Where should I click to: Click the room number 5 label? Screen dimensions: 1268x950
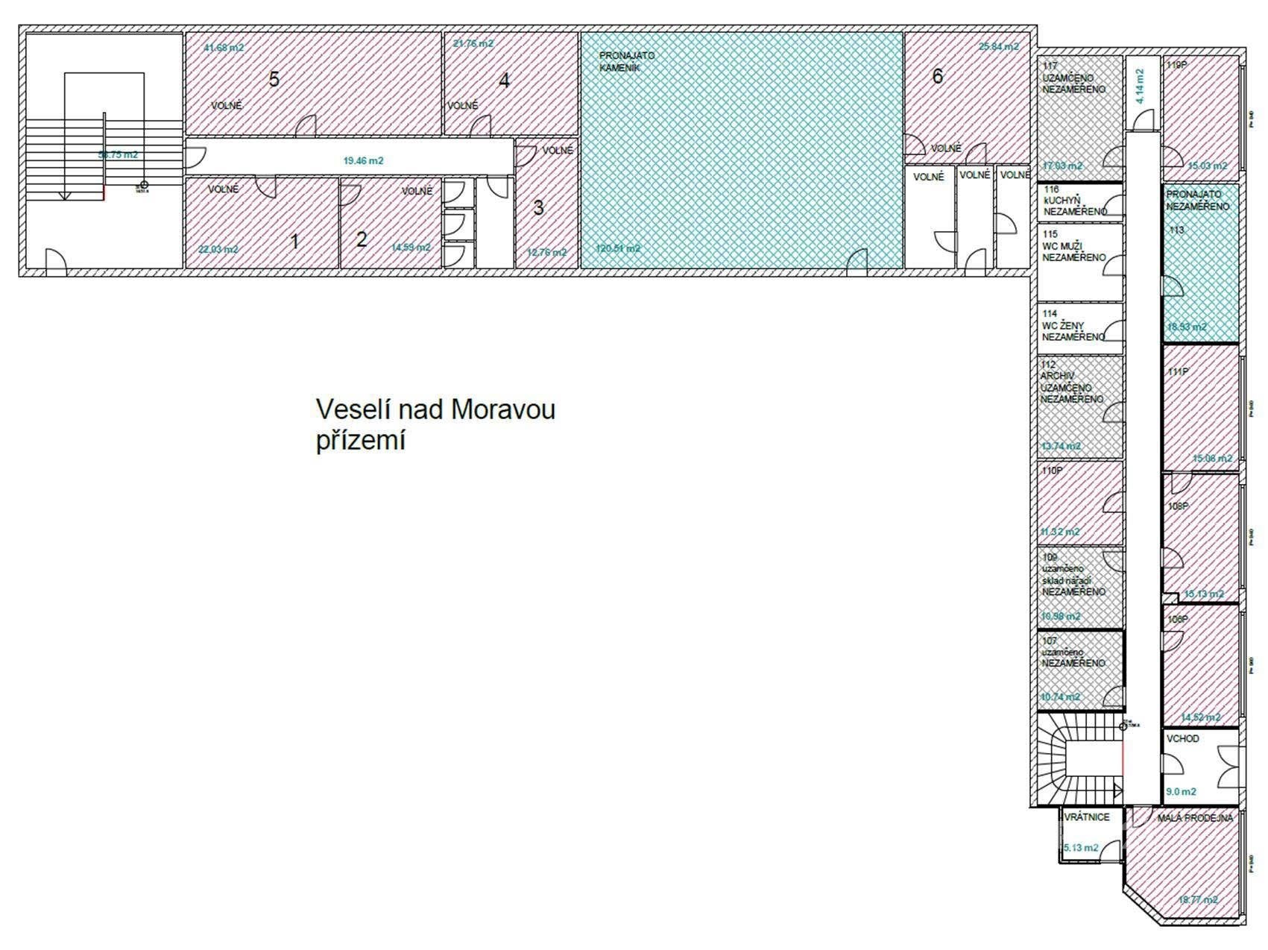click(x=274, y=80)
